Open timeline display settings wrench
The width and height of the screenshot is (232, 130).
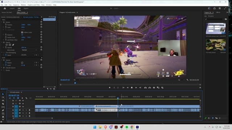click(x=26, y=98)
